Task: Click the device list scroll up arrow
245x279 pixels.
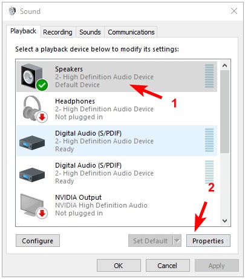Action: (224, 65)
